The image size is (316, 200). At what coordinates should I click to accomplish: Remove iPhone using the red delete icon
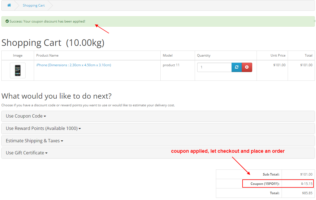click(247, 67)
